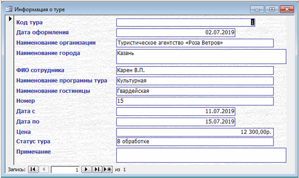This screenshot has width=299, height=178.
Task: Maximize the Информация о туре window
Action: coord(272,9)
